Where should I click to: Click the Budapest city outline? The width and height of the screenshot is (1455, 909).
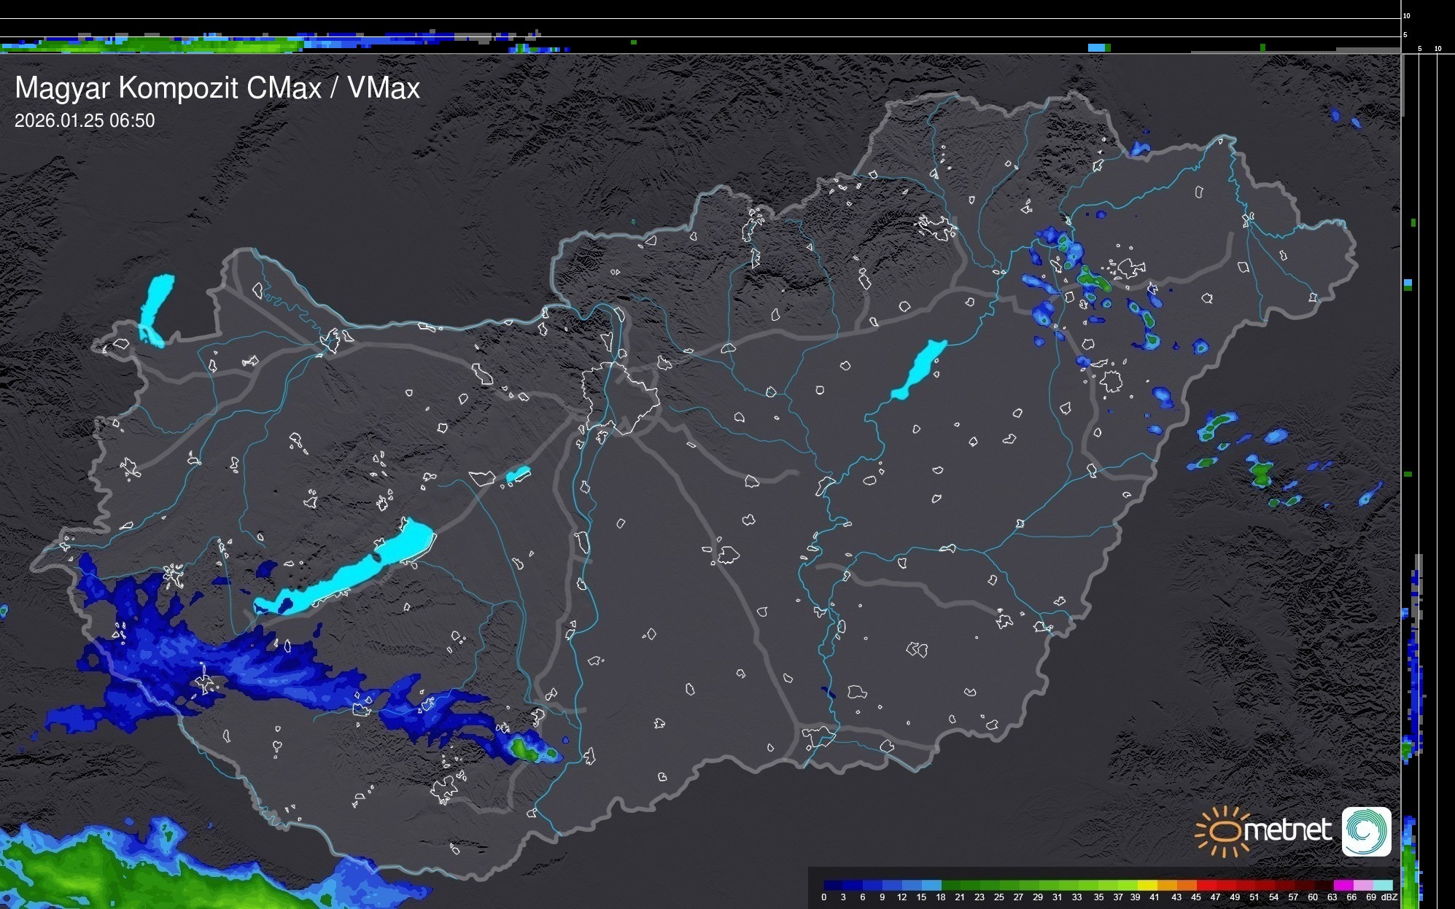(621, 397)
